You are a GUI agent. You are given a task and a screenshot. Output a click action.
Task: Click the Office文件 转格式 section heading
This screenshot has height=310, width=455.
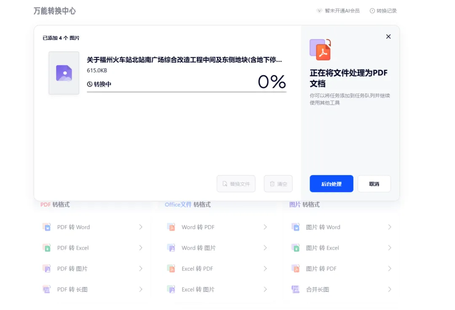tap(188, 205)
